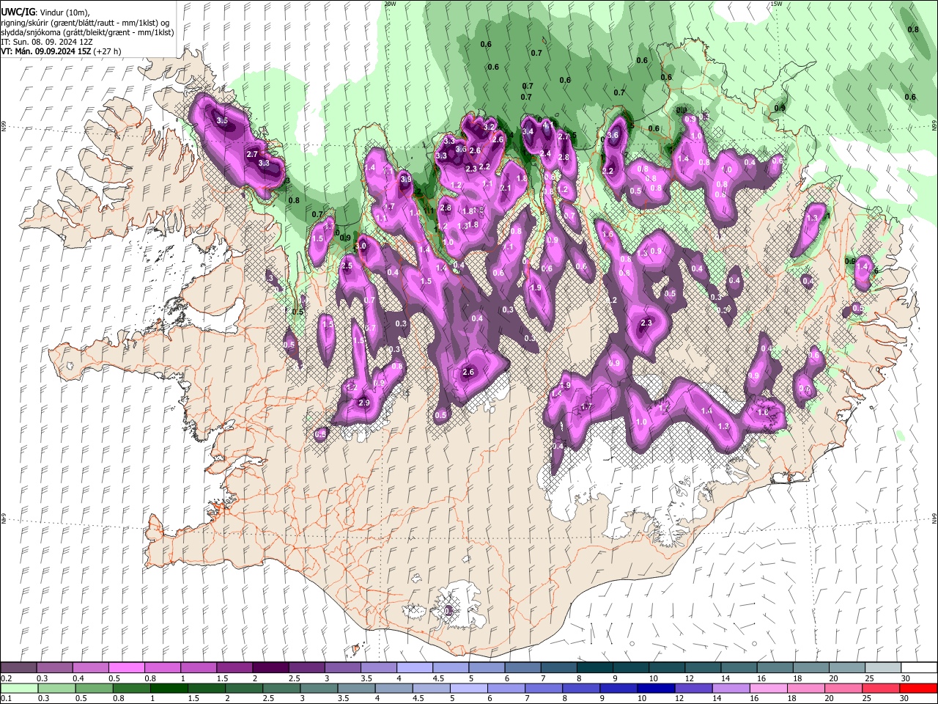
Task: Click the violet 12 swatch in lower scale
Action: pyautogui.click(x=693, y=688)
